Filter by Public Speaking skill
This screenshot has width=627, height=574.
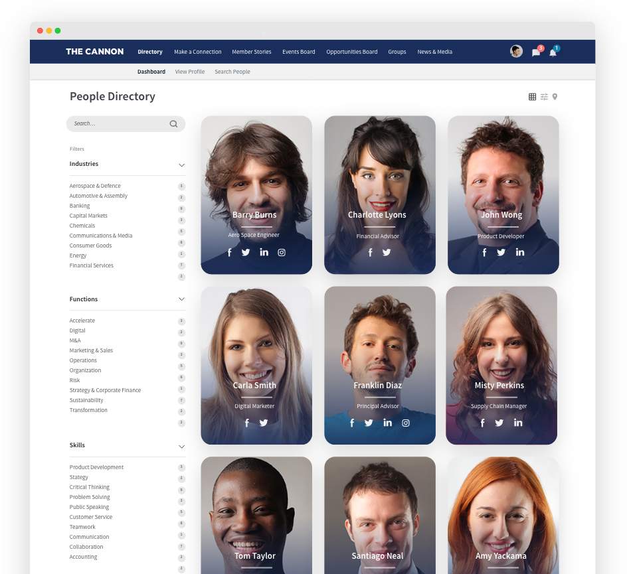(89, 507)
